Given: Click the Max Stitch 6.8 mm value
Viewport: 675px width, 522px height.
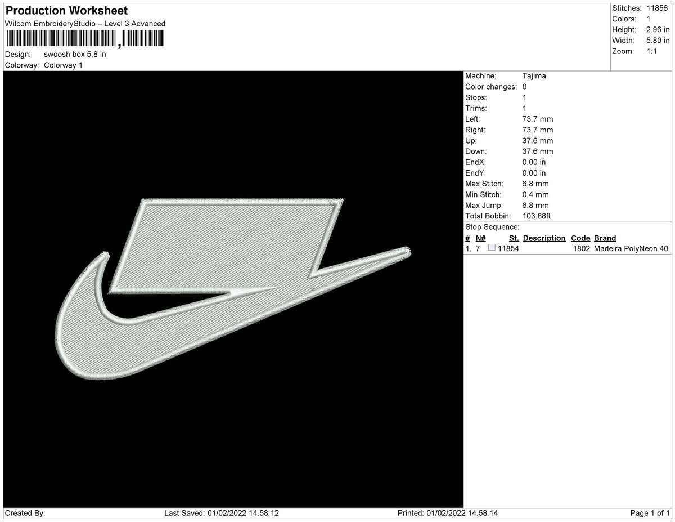Looking at the screenshot, I should click(537, 184).
